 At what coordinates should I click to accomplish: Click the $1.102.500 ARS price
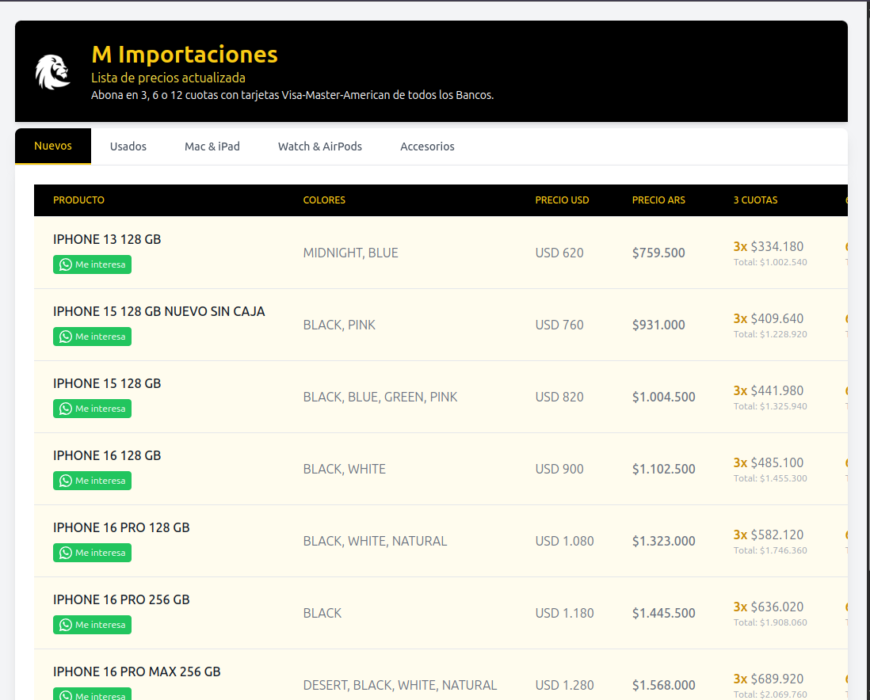(x=664, y=470)
